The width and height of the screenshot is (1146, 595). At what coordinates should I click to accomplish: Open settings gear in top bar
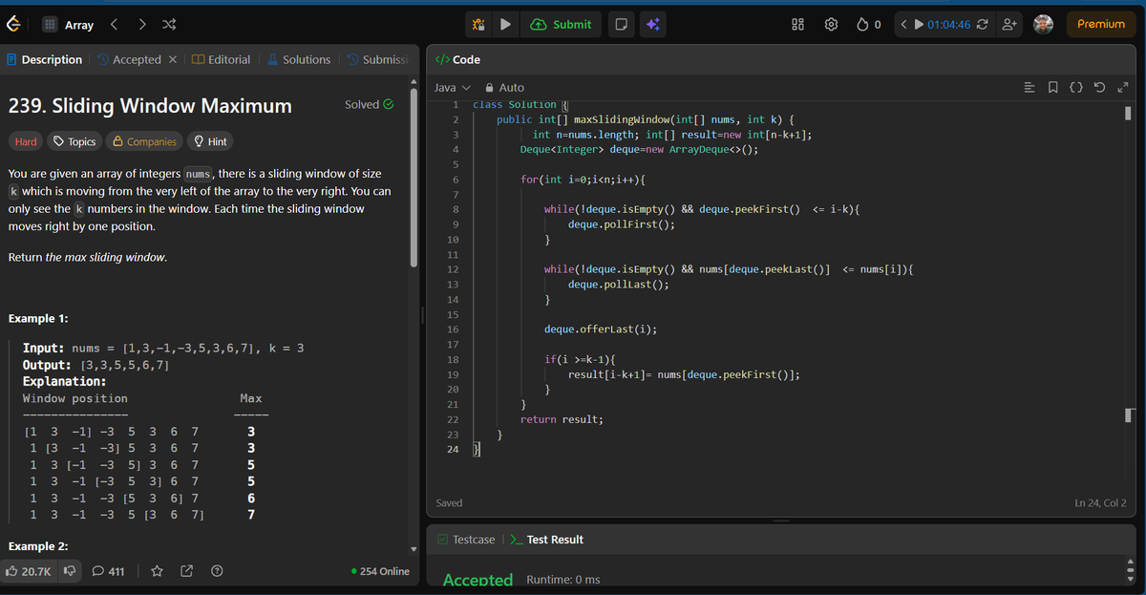[831, 25]
